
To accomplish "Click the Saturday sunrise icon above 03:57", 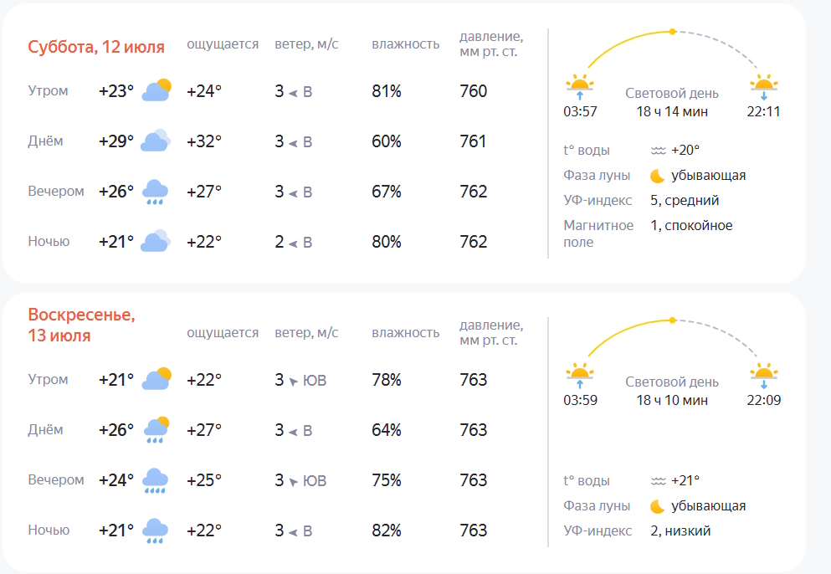I will (580, 85).
